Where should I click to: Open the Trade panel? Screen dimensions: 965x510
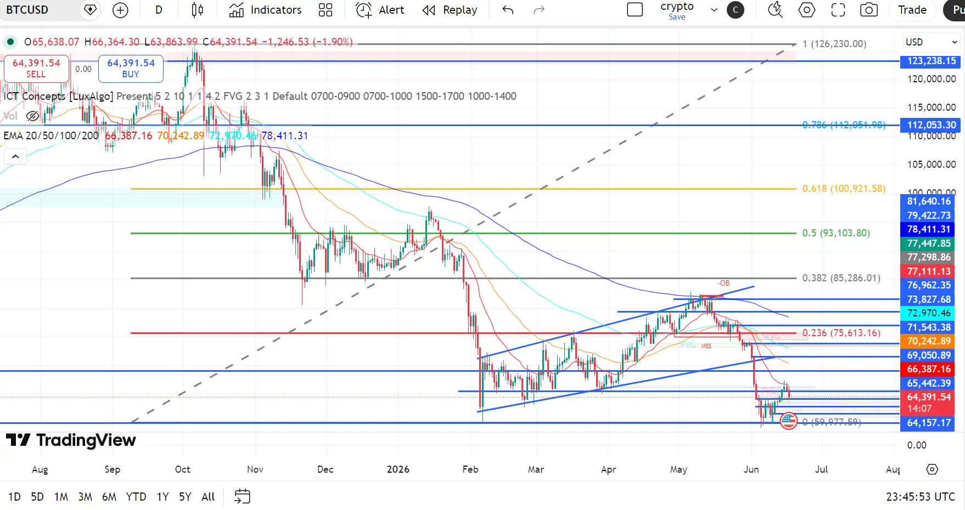912,10
